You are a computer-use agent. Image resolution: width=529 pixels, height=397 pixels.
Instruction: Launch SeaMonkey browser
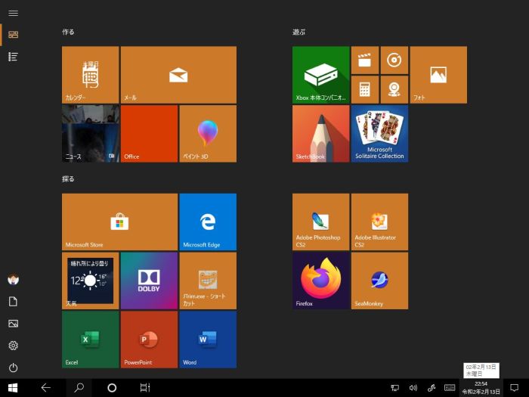pos(379,281)
